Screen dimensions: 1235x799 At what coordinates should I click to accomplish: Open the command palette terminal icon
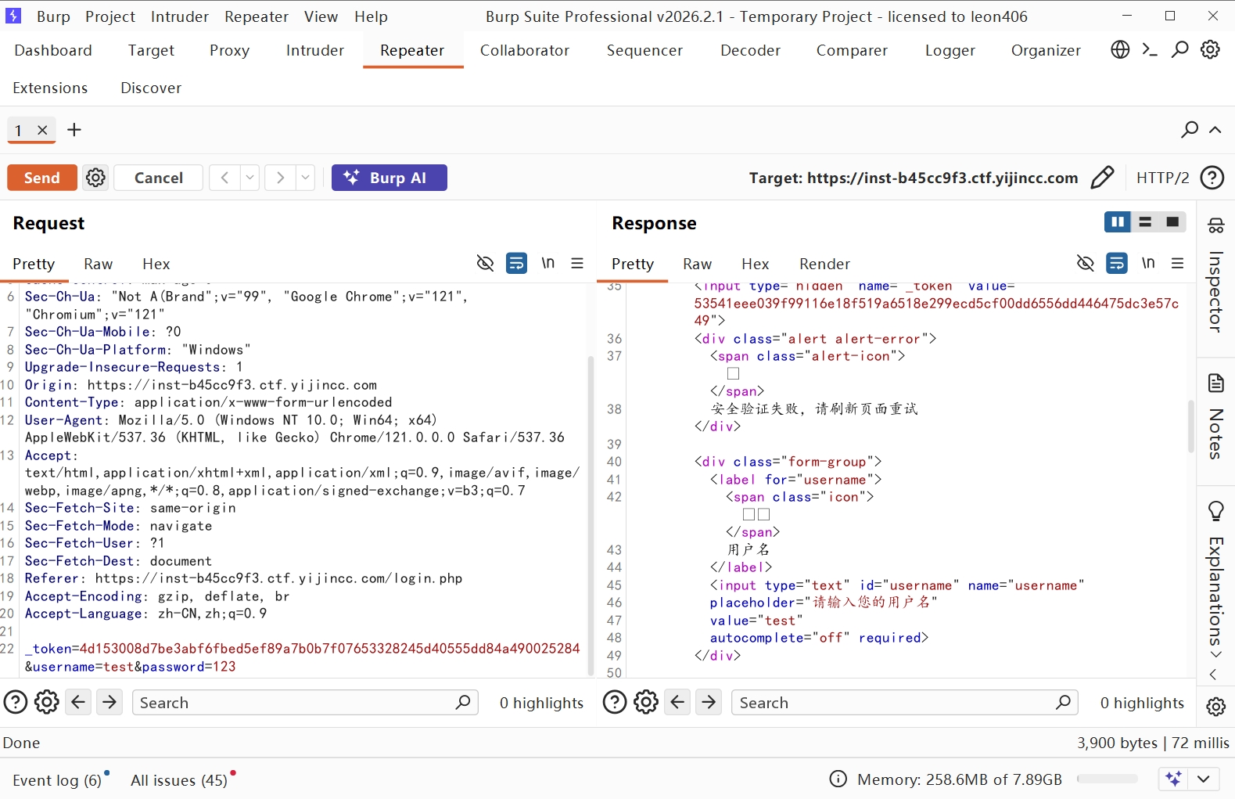[x=1150, y=50]
